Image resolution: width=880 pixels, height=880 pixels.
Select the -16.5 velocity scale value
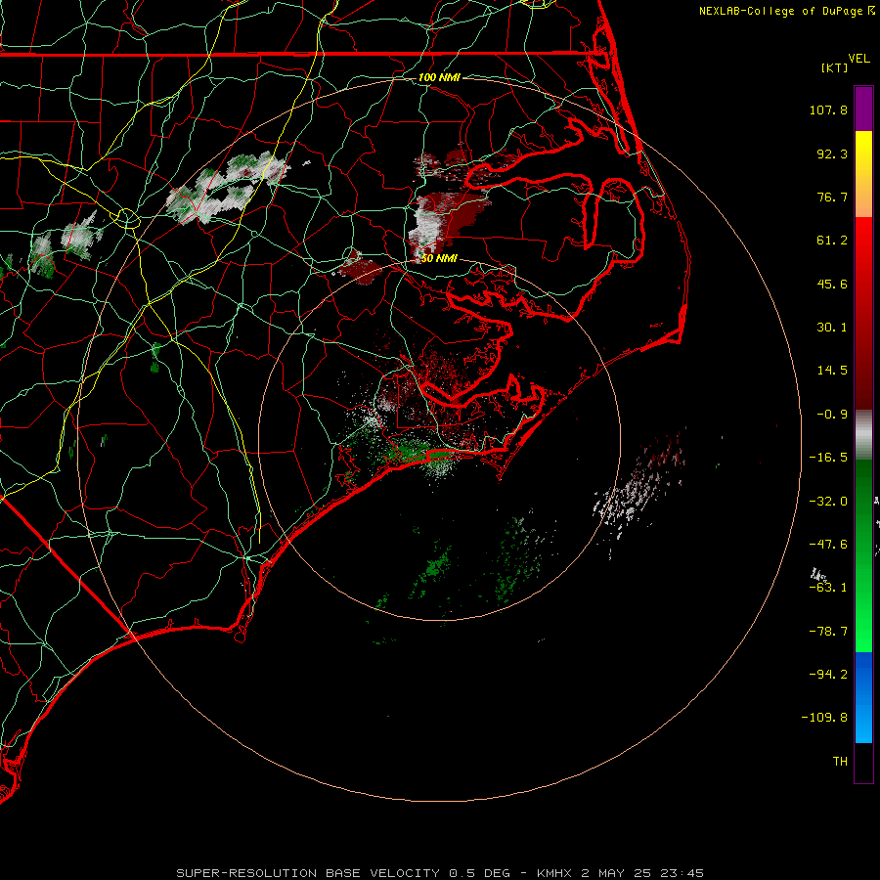click(828, 458)
